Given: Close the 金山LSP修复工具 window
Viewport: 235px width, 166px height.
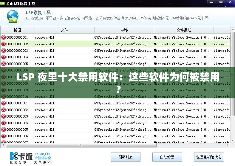Looking at the screenshot, I should 230,2.
